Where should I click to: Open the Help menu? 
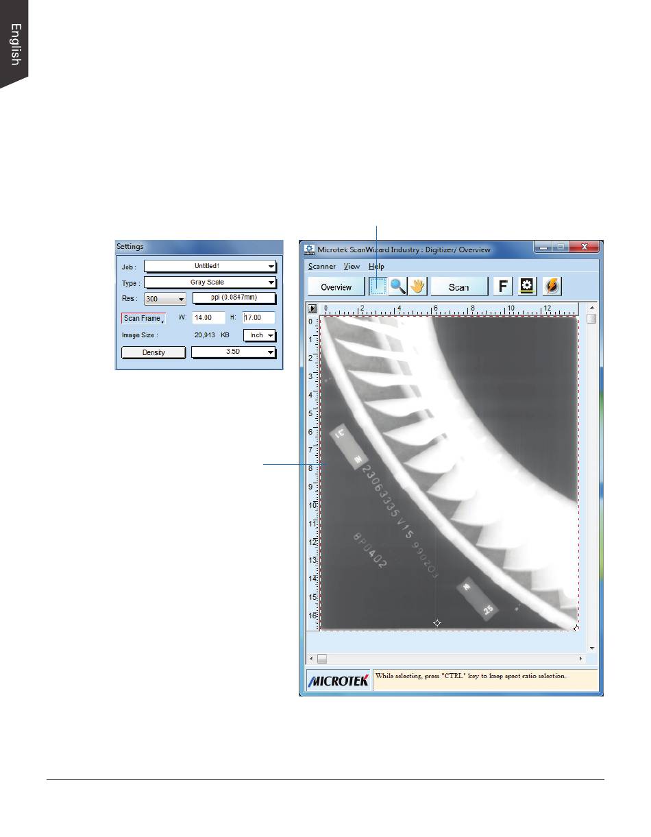(x=376, y=266)
